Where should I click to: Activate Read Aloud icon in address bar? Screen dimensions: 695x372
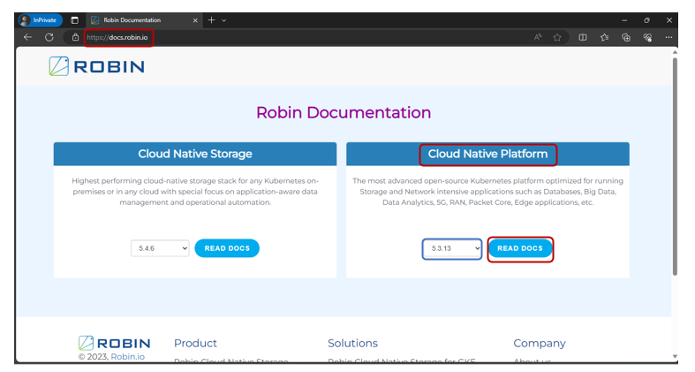coord(538,37)
